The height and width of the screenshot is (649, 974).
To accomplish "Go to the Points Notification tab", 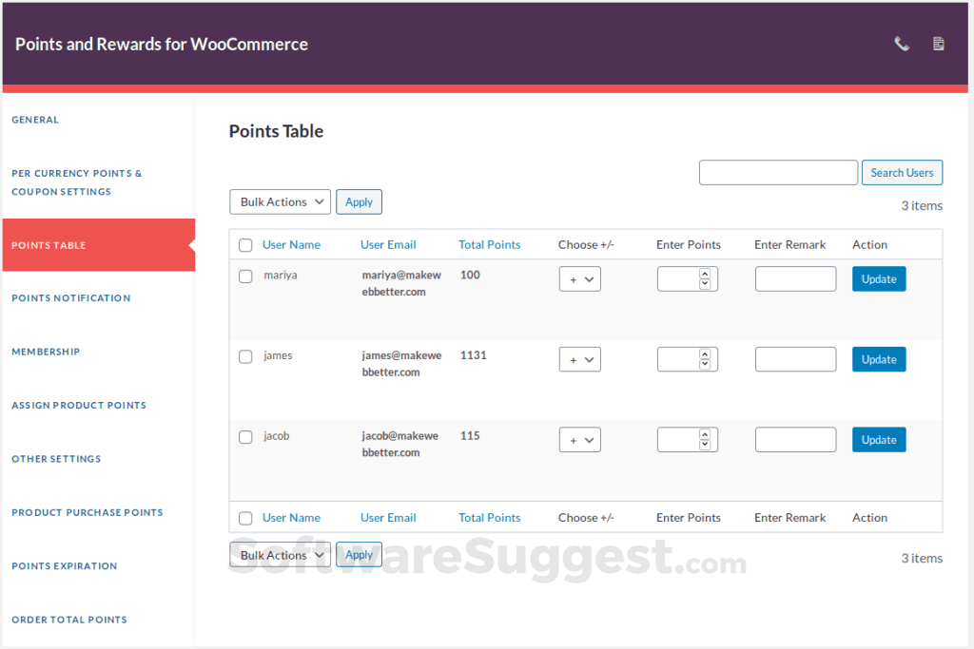I will coord(71,298).
